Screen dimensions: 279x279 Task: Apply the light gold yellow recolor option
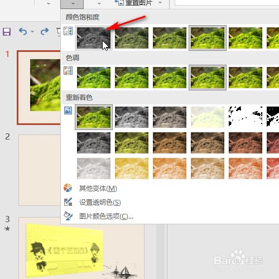[x=132, y=169]
